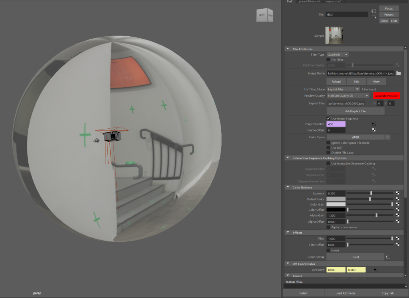The width and height of the screenshot is (409, 298).
Task: Click the red Generate Preview button
Action: 386,96
